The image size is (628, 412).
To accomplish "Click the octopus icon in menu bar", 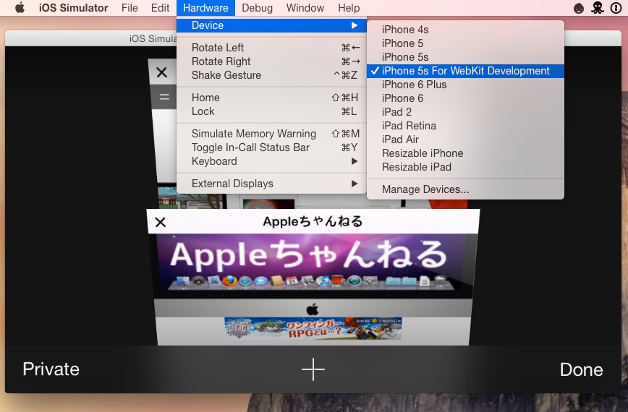I will point(597,8).
